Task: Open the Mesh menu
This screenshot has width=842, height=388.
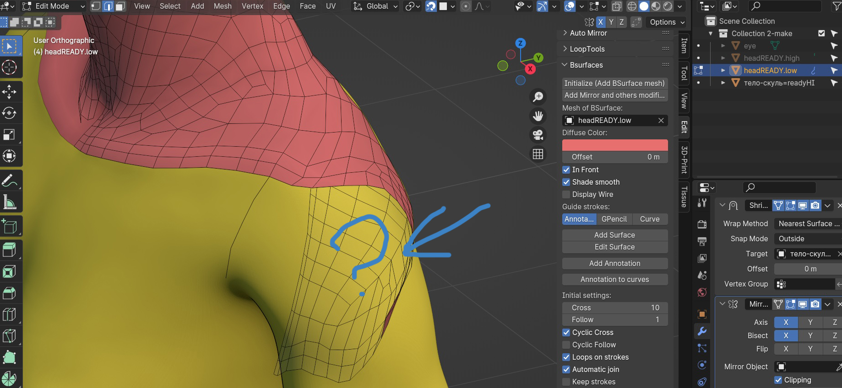Action: 223,6
